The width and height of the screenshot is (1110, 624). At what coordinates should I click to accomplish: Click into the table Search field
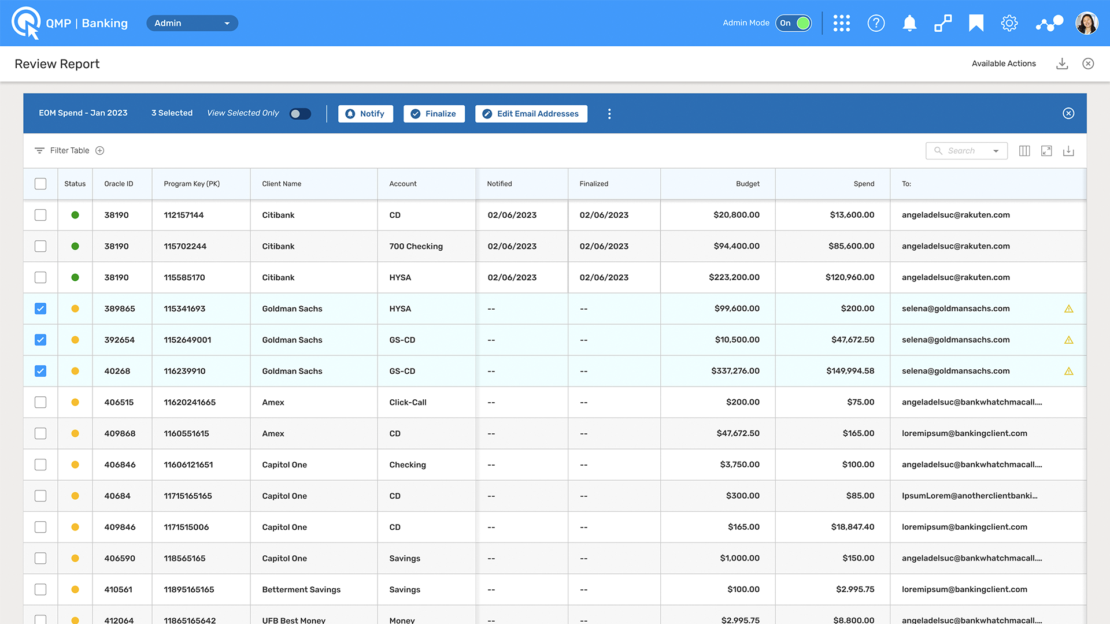coord(967,151)
